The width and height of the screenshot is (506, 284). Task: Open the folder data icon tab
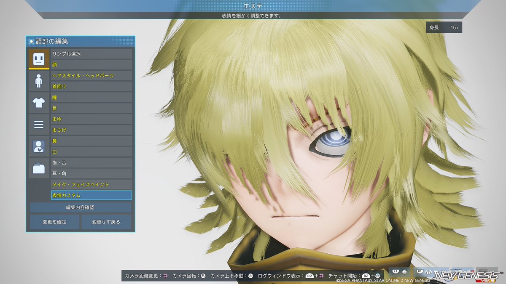click(39, 168)
